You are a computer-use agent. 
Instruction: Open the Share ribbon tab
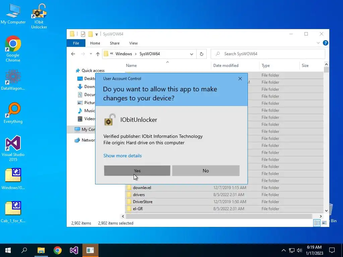click(115, 43)
